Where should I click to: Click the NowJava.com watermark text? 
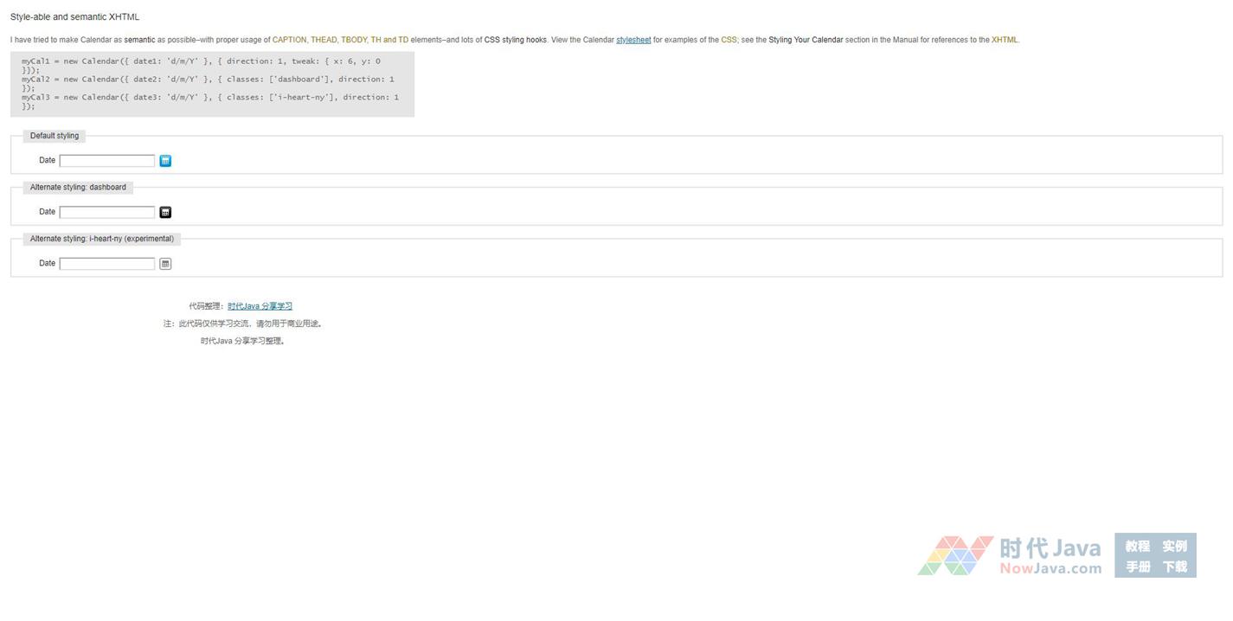[x=1050, y=568]
